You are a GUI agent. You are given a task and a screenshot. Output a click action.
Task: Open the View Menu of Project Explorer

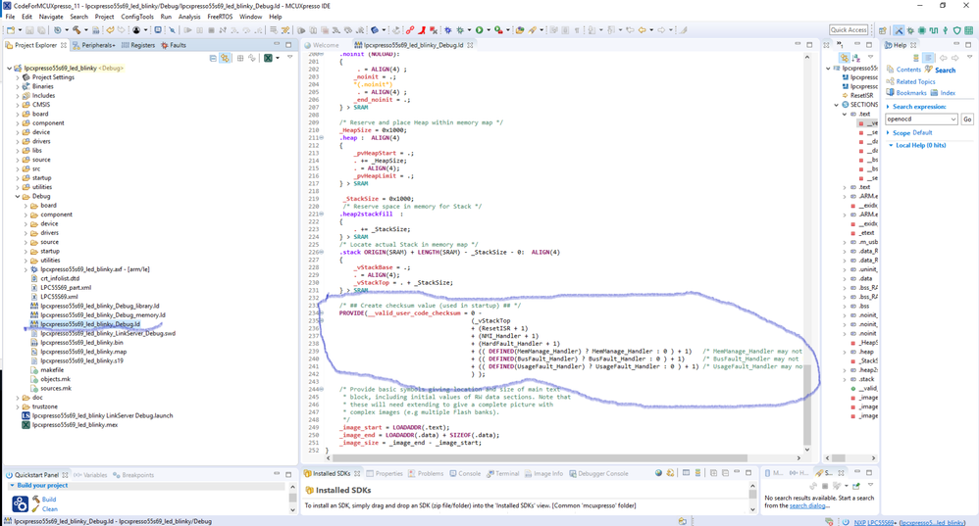[289, 58]
